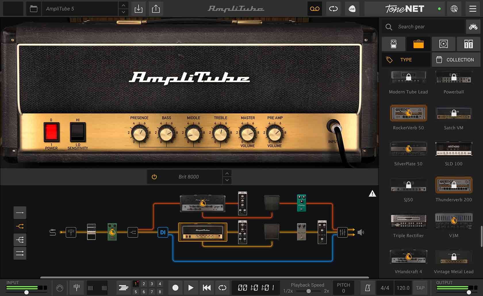The image size is (483, 296).
Task: Click the LO SENSITIVITY switch on the amp
Action: pos(77,132)
